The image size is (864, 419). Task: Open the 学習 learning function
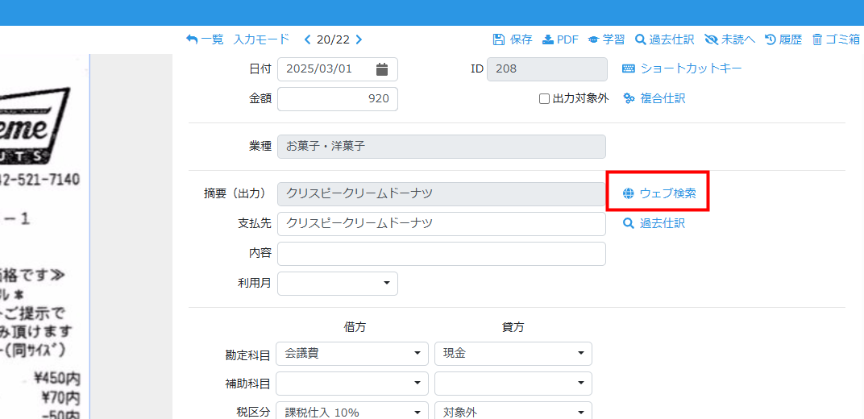pyautogui.click(x=593, y=39)
